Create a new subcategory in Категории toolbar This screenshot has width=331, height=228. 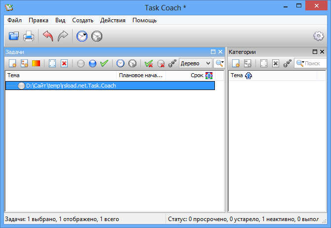click(248, 63)
